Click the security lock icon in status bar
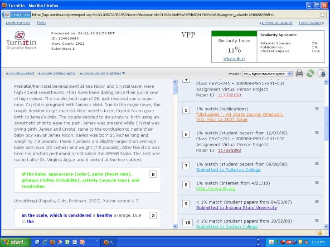The height and width of the screenshot is (247, 330). 320,233
